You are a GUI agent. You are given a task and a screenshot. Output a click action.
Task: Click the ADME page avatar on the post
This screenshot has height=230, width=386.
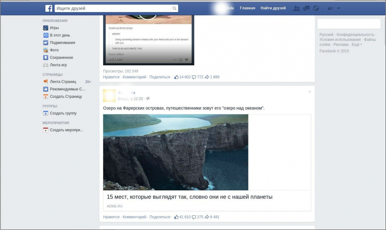coord(109,96)
